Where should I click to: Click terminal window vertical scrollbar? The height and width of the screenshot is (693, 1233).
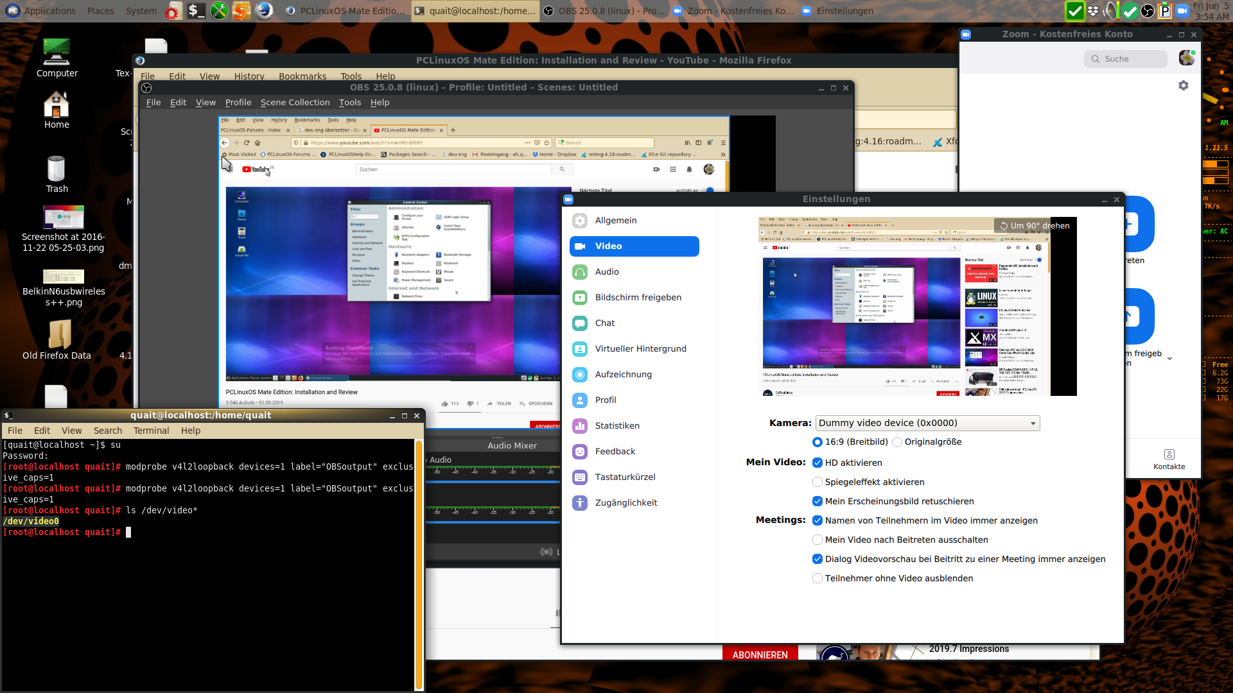[419, 565]
